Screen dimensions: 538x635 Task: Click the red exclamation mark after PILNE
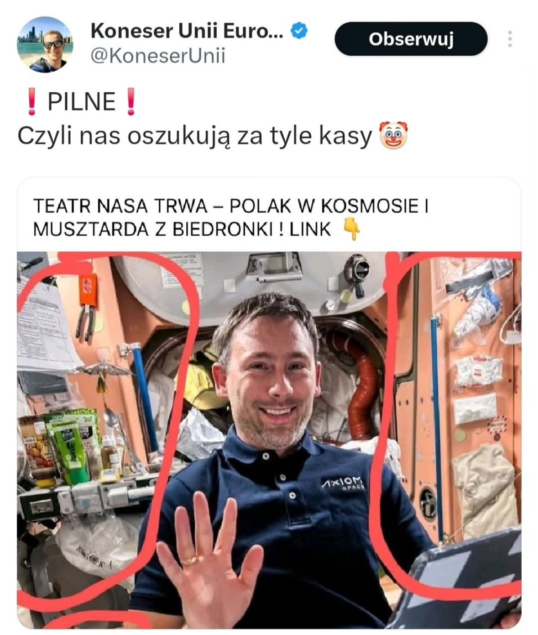131,101
